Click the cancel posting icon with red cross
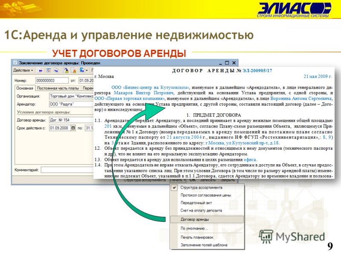341x256 pixels. tap(73, 70)
